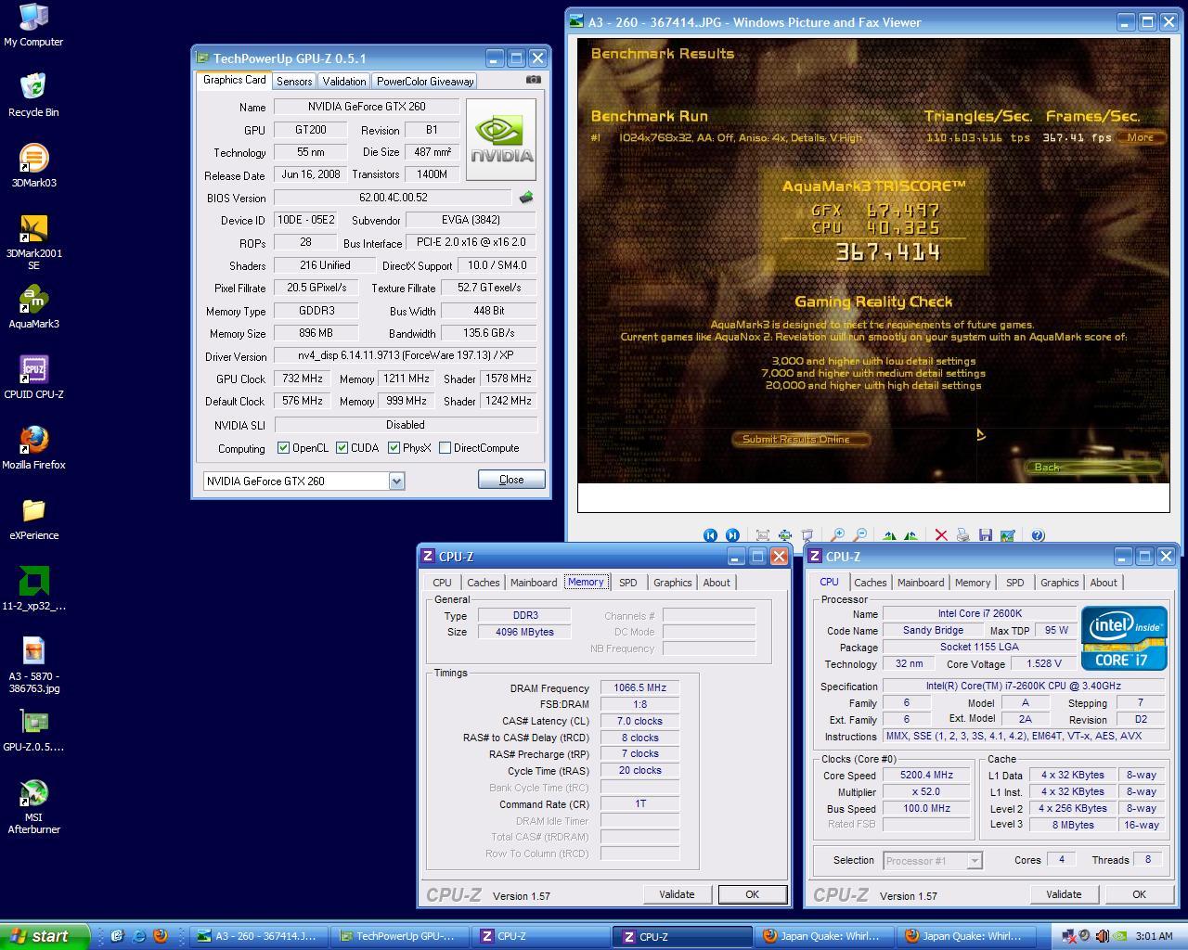Open the GPU selection dropdown in GPU-Z

[x=396, y=481]
